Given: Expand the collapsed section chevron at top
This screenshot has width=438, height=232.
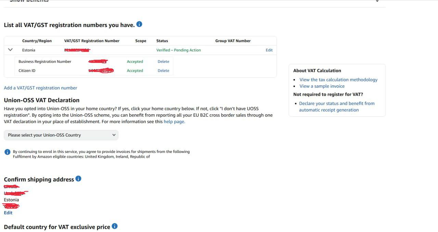Looking at the screenshot, I should coord(377,1).
